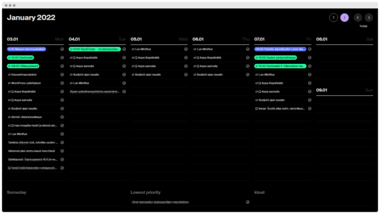Tick the checkmark for Thursday's Budjetti ajan tasalle
Viewport: 380px width, 214px height.
click(248, 75)
